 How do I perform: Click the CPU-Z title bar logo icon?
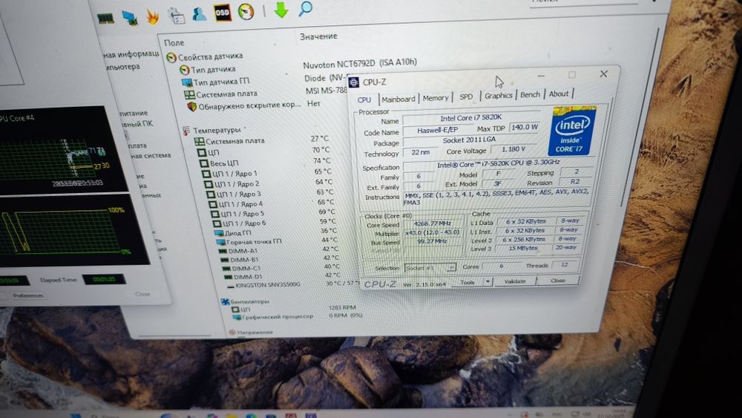(353, 82)
